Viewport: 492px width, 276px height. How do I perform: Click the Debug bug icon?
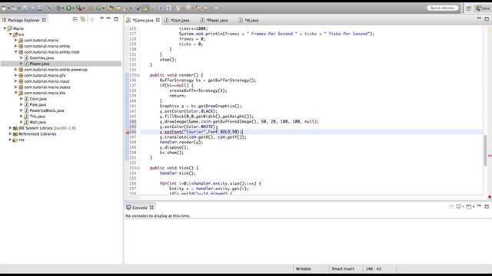(x=58, y=8)
